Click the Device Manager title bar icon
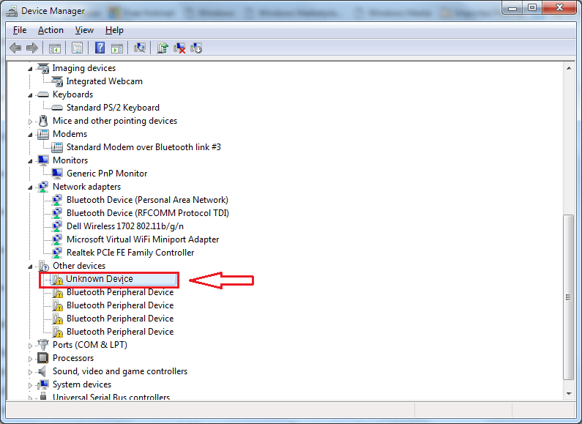The image size is (582, 424). click(x=12, y=11)
